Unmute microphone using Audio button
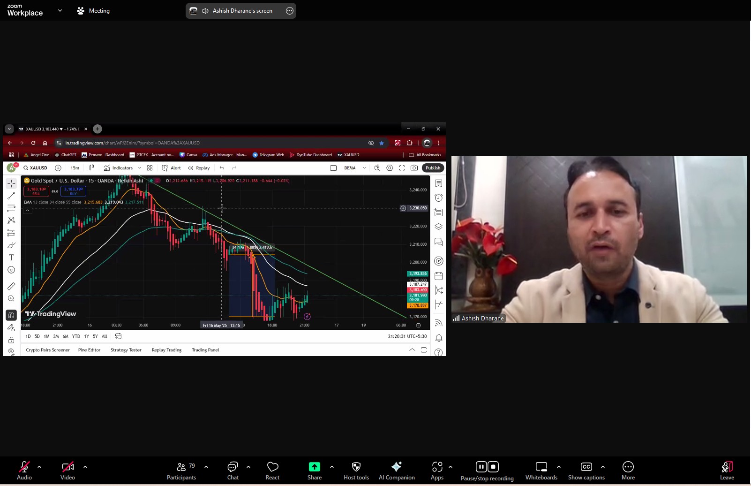This screenshot has height=486, width=751. (x=24, y=471)
